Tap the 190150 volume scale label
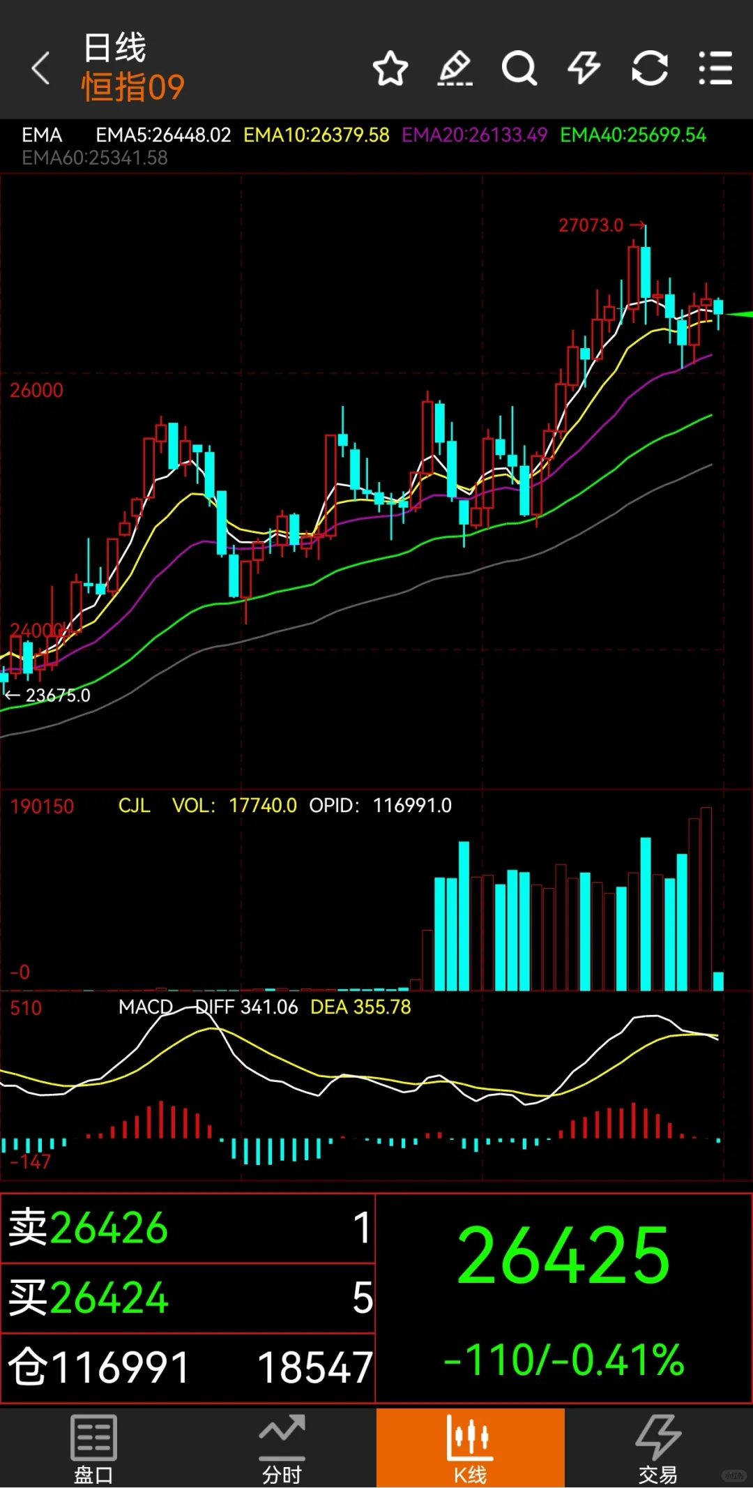Viewport: 753px width, 1488px height. coord(42,806)
